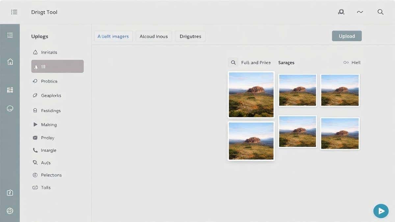
Task: Open the large top-left landscape thumbnail
Action: coord(251,95)
